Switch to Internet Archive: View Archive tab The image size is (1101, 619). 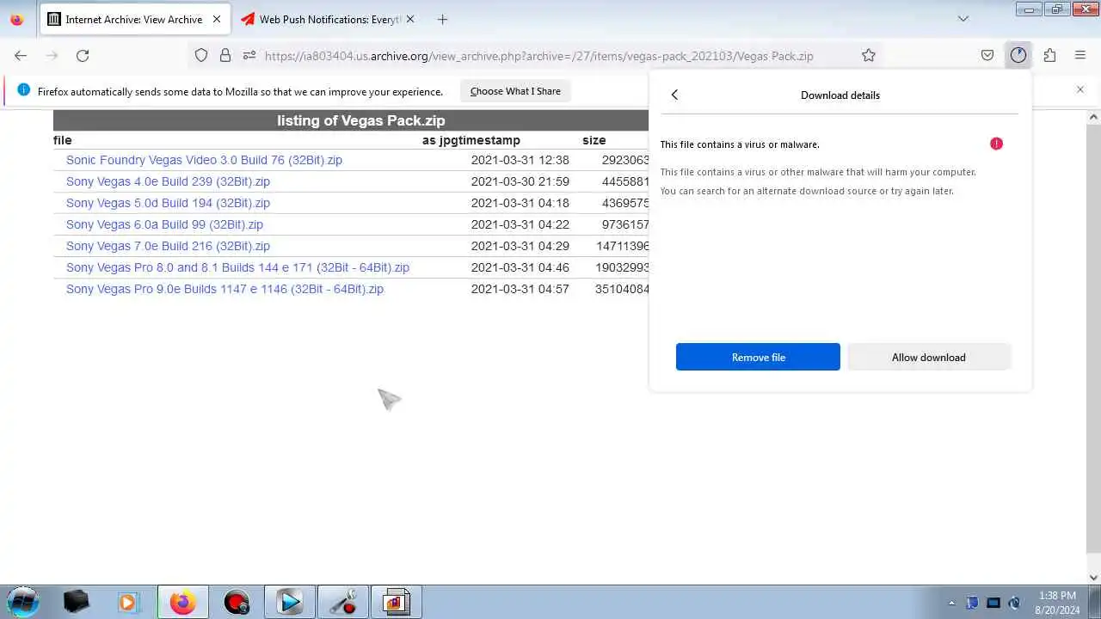coord(134,19)
